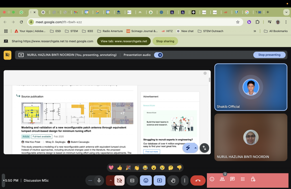The height and width of the screenshot is (189, 291).
Task: Open a new browser tab
Action: (268, 12)
